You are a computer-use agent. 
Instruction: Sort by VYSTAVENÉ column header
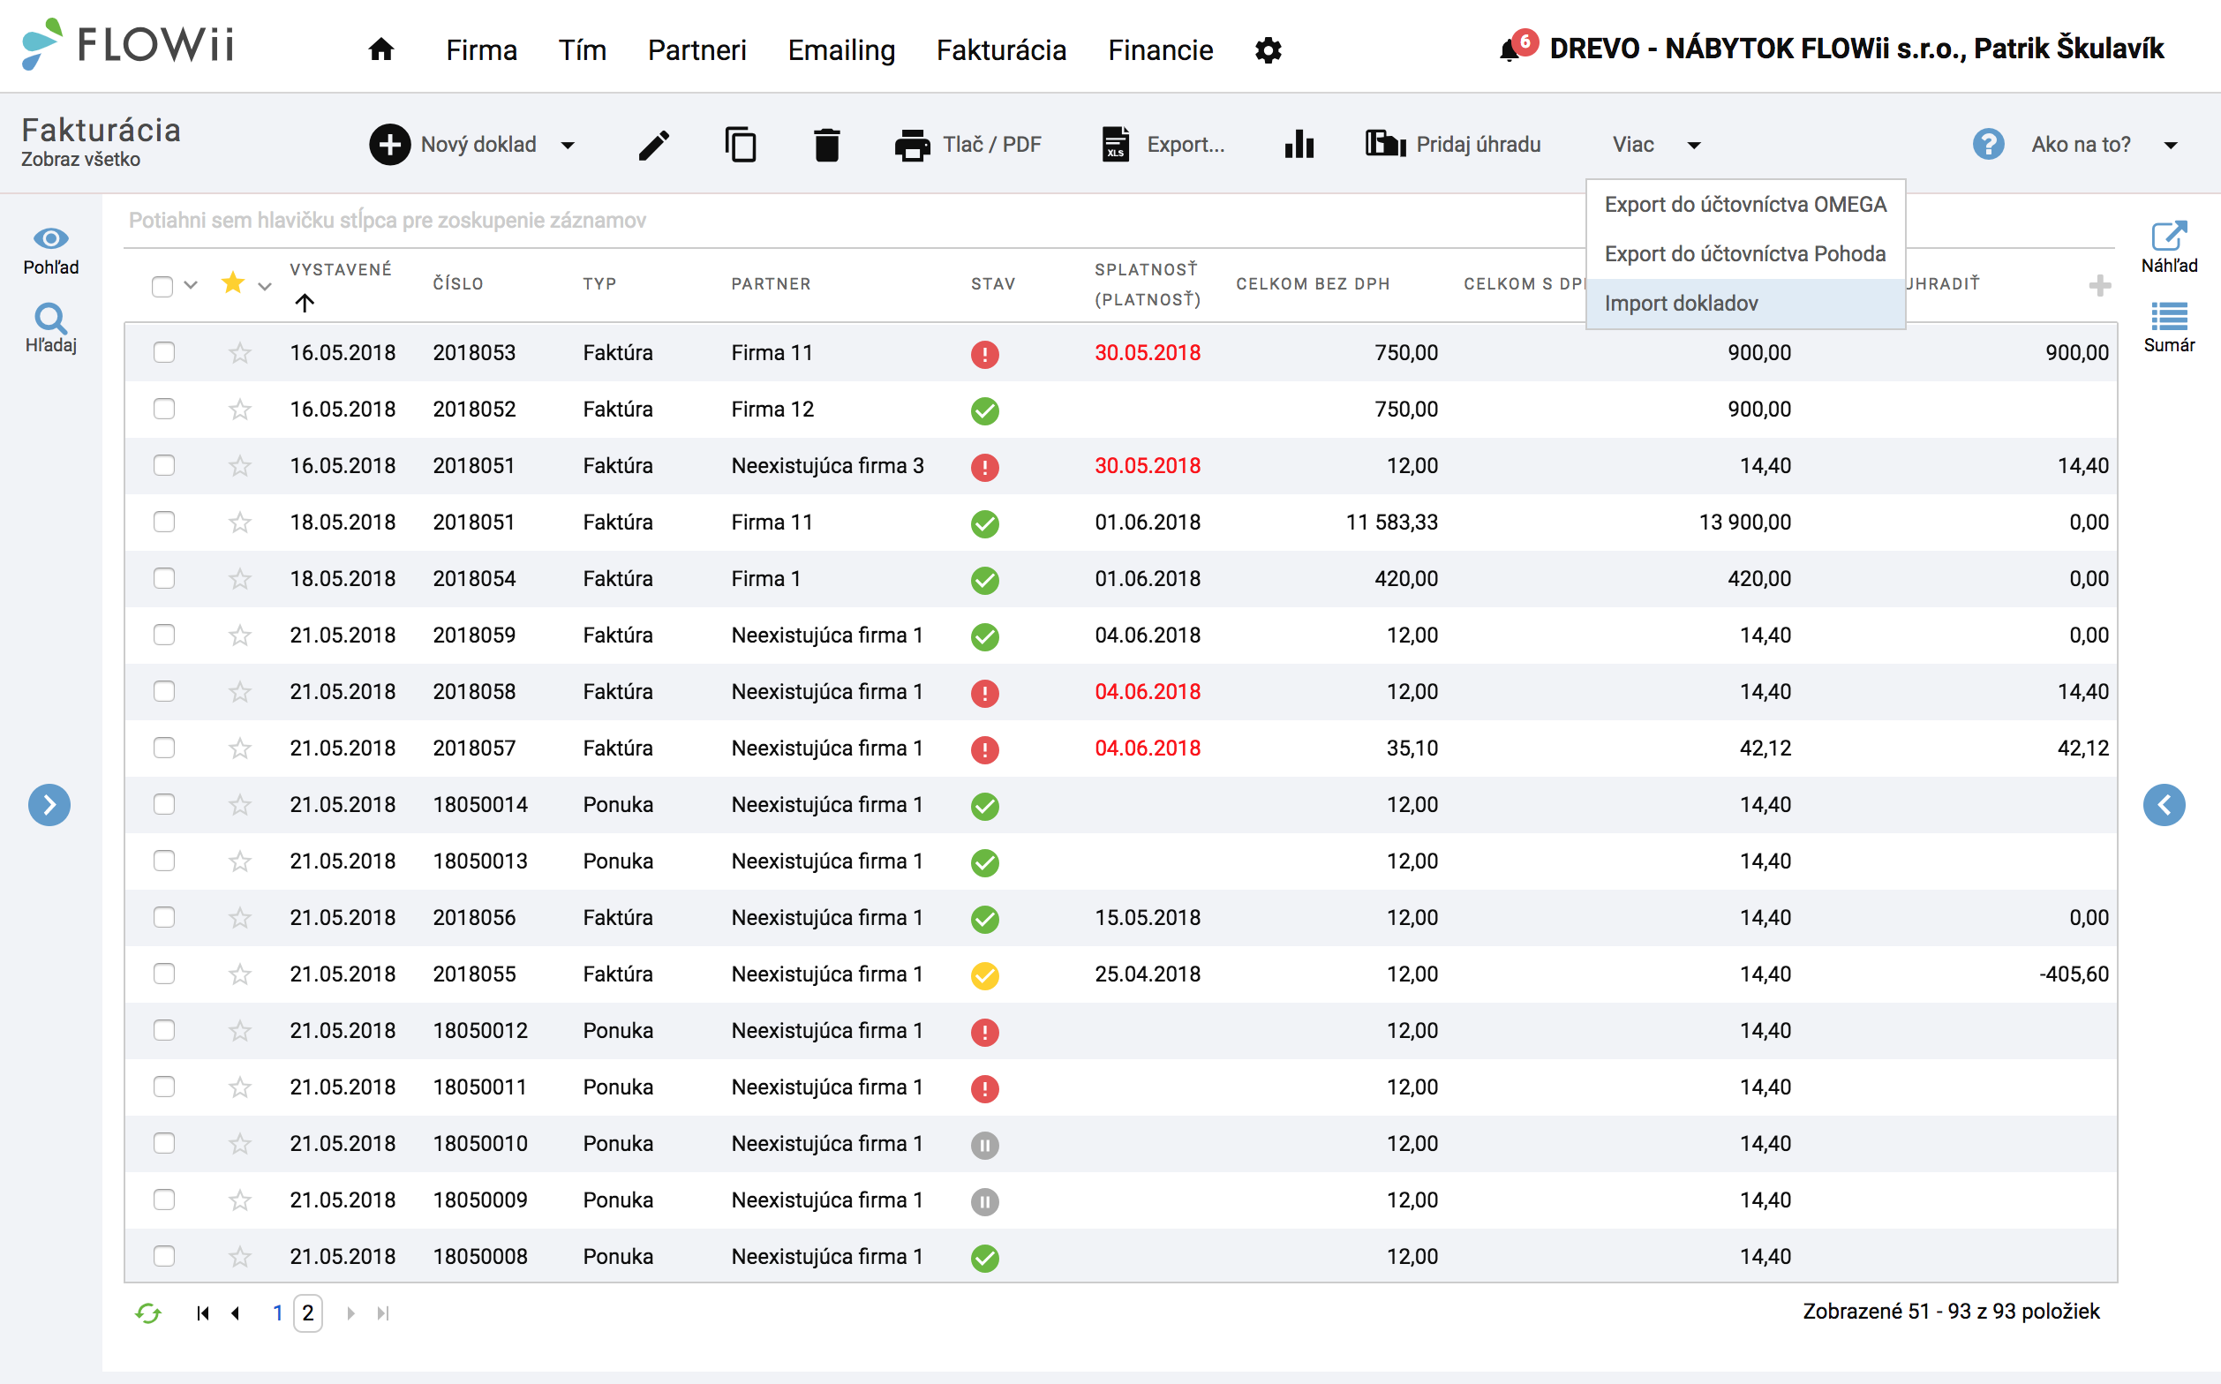pyautogui.click(x=341, y=269)
